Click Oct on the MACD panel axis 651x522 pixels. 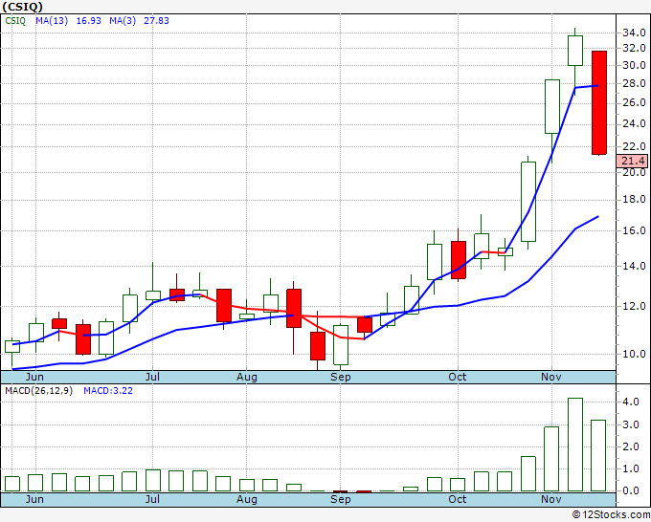pyautogui.click(x=457, y=499)
